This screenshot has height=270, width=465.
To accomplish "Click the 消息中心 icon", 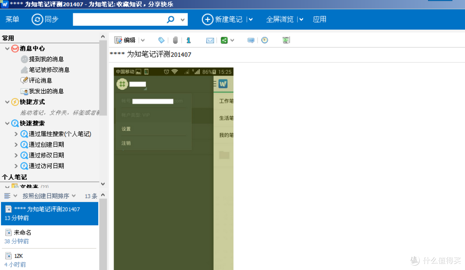I will pyautogui.click(x=15, y=48).
